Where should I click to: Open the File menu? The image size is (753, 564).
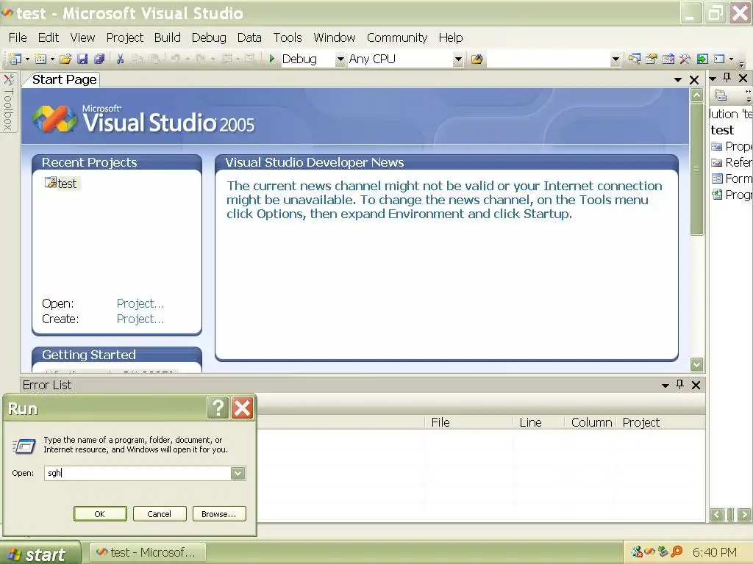point(18,37)
